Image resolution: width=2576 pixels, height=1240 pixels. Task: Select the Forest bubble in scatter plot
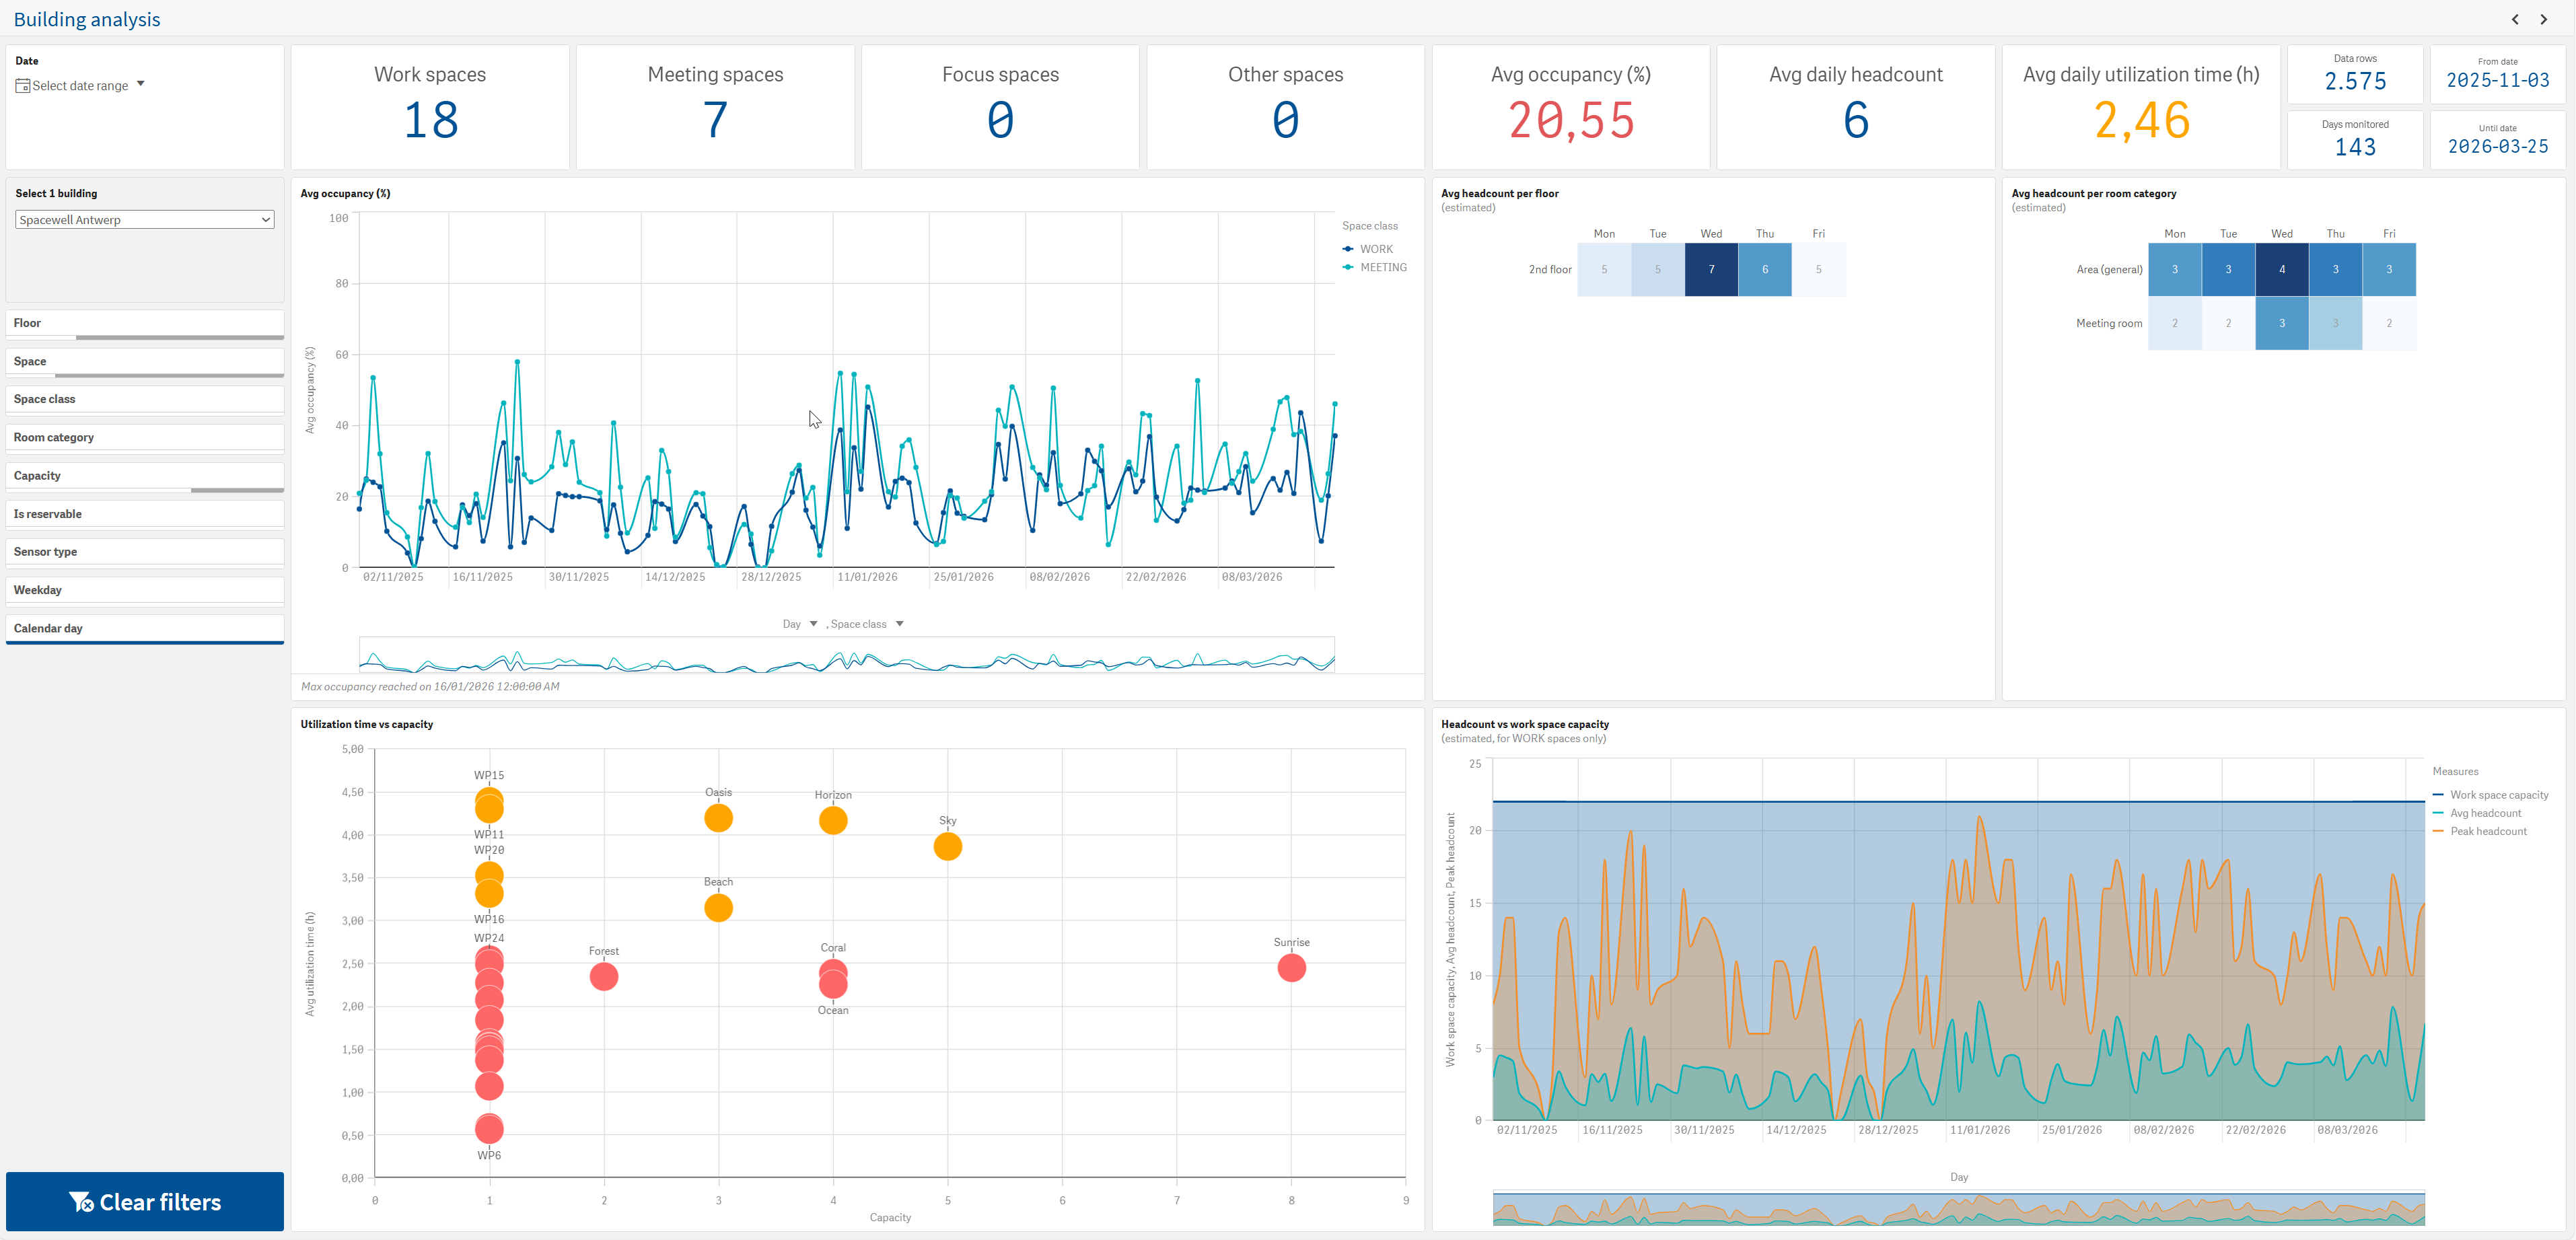pos(604,977)
